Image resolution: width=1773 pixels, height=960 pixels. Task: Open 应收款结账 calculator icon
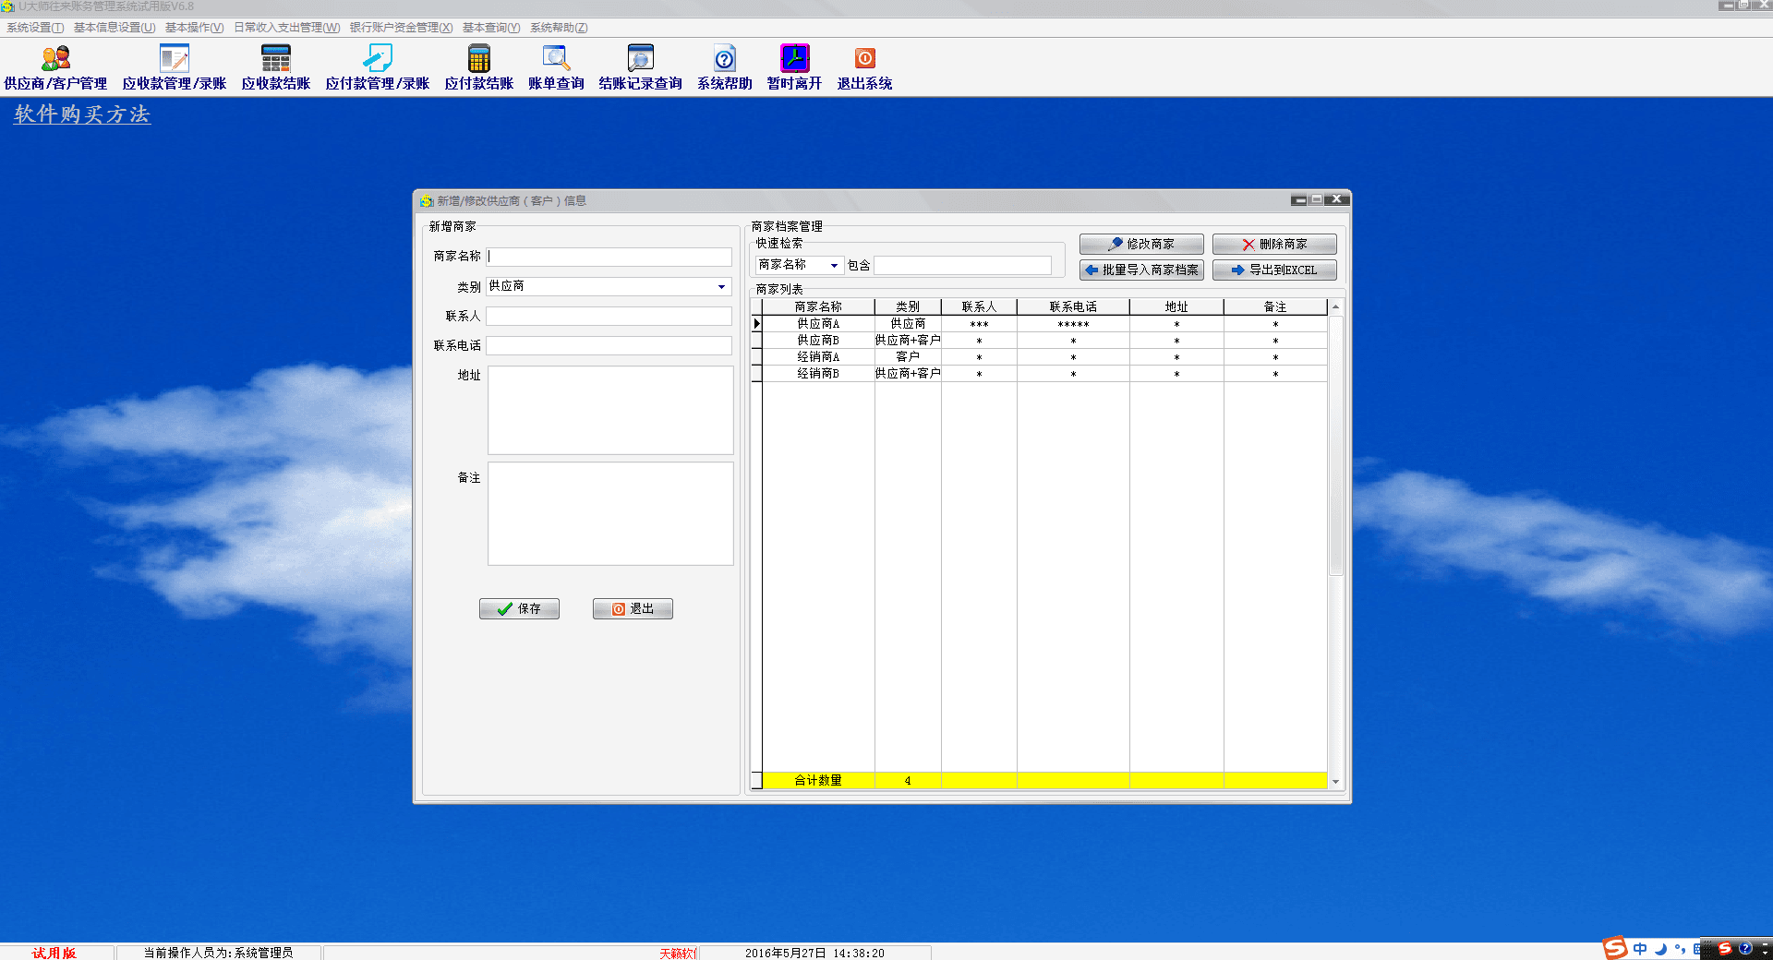click(275, 60)
